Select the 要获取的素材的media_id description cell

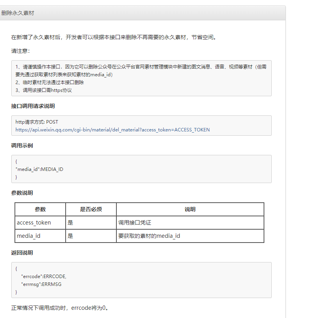click(190, 236)
